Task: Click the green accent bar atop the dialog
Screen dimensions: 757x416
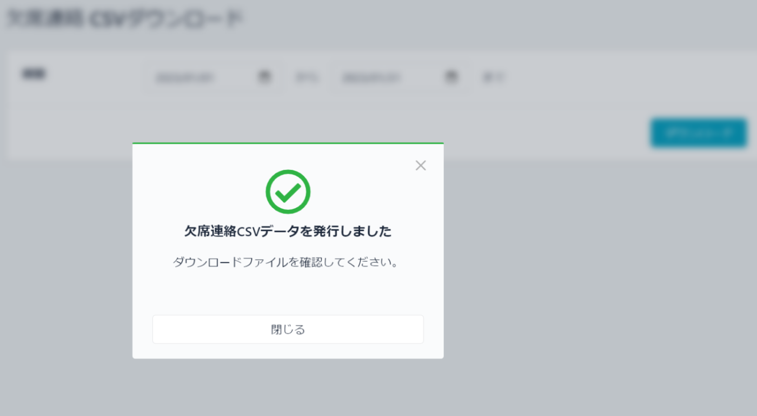Action: (x=288, y=144)
